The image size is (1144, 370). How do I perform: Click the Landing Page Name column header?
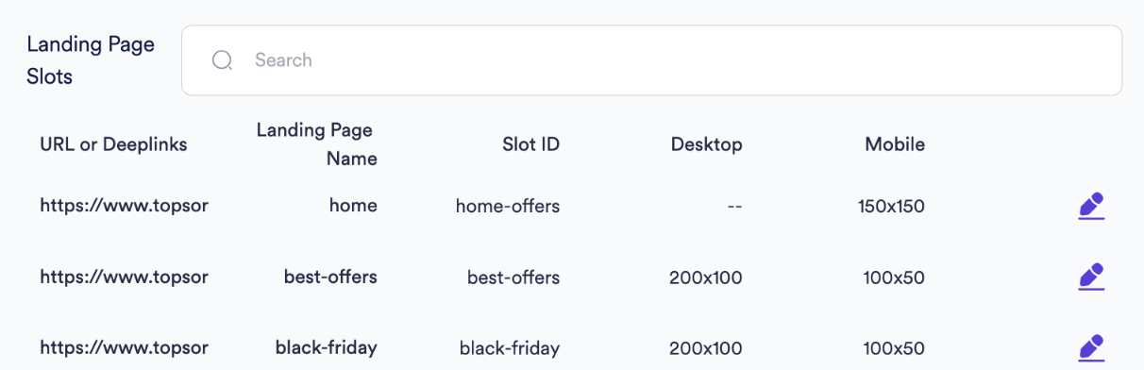[316, 144]
